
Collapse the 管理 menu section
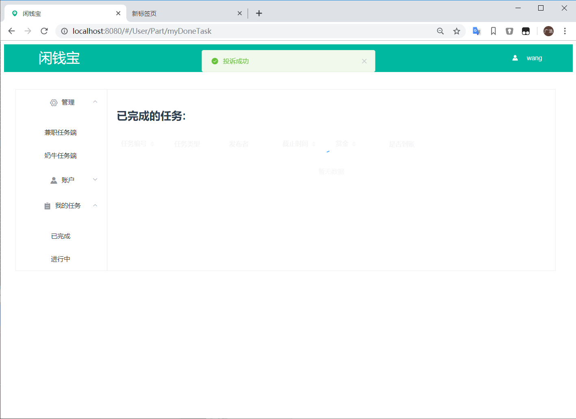[95, 102]
